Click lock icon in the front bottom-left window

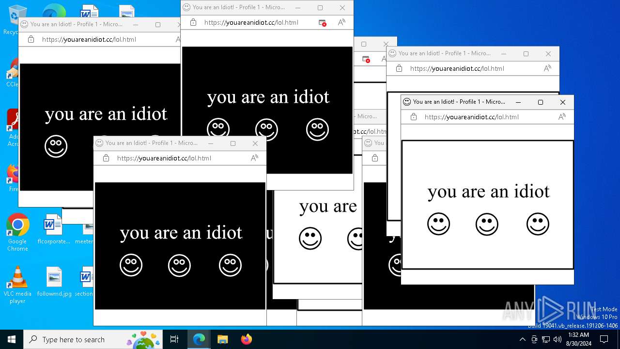click(106, 158)
